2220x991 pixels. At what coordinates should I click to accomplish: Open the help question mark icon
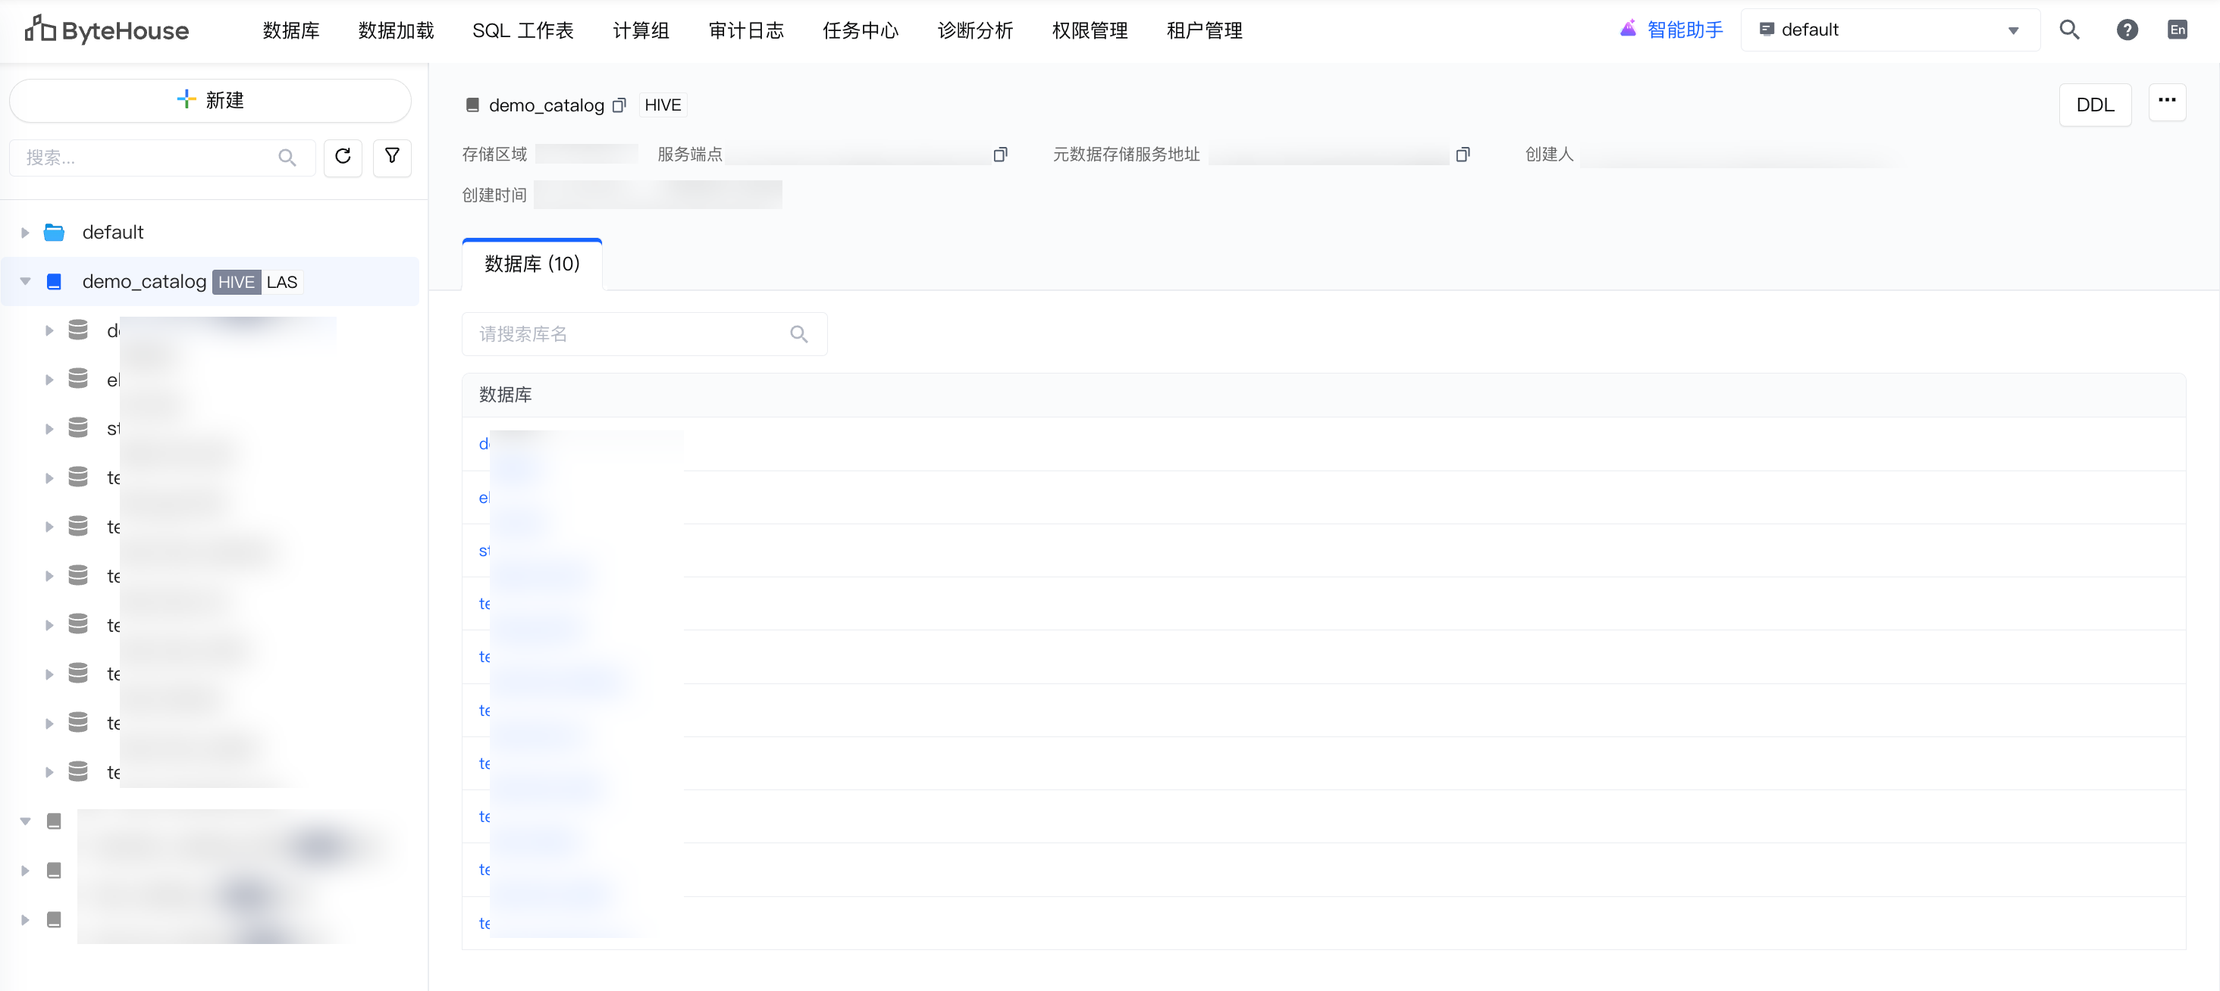(2127, 30)
